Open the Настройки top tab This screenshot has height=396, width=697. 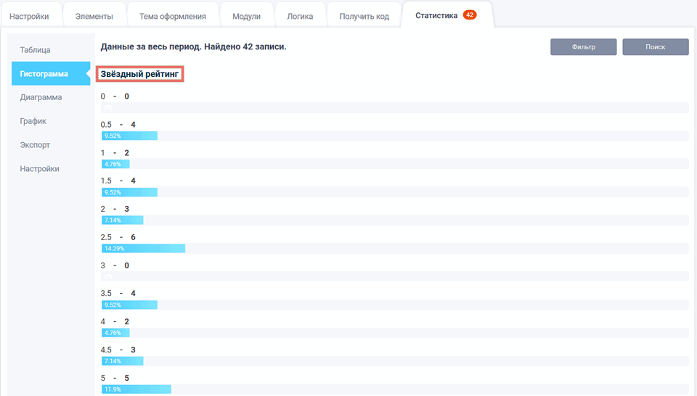[x=29, y=16]
